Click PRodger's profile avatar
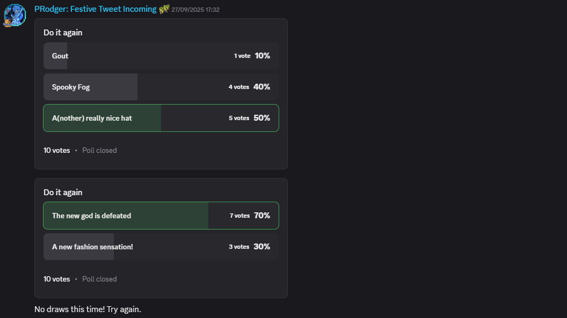 tap(14, 16)
